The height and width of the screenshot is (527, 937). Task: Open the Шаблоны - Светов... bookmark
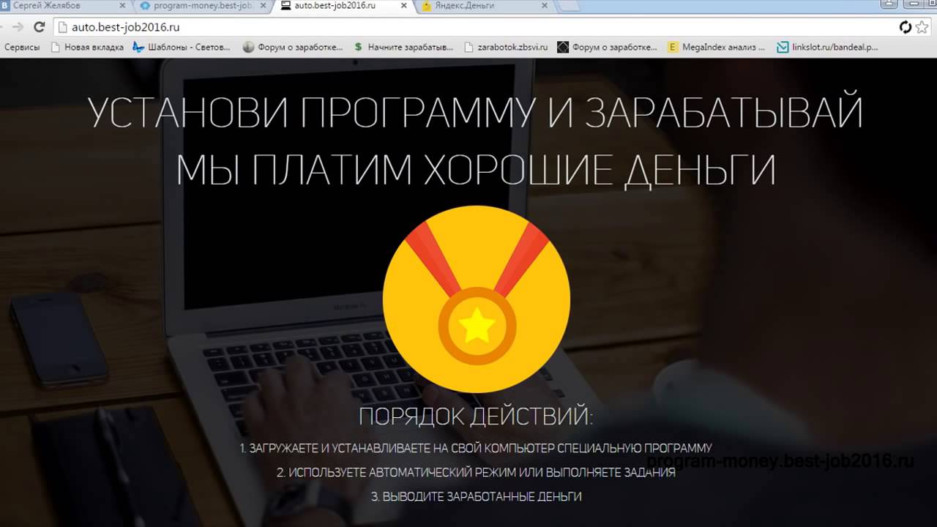coord(182,47)
